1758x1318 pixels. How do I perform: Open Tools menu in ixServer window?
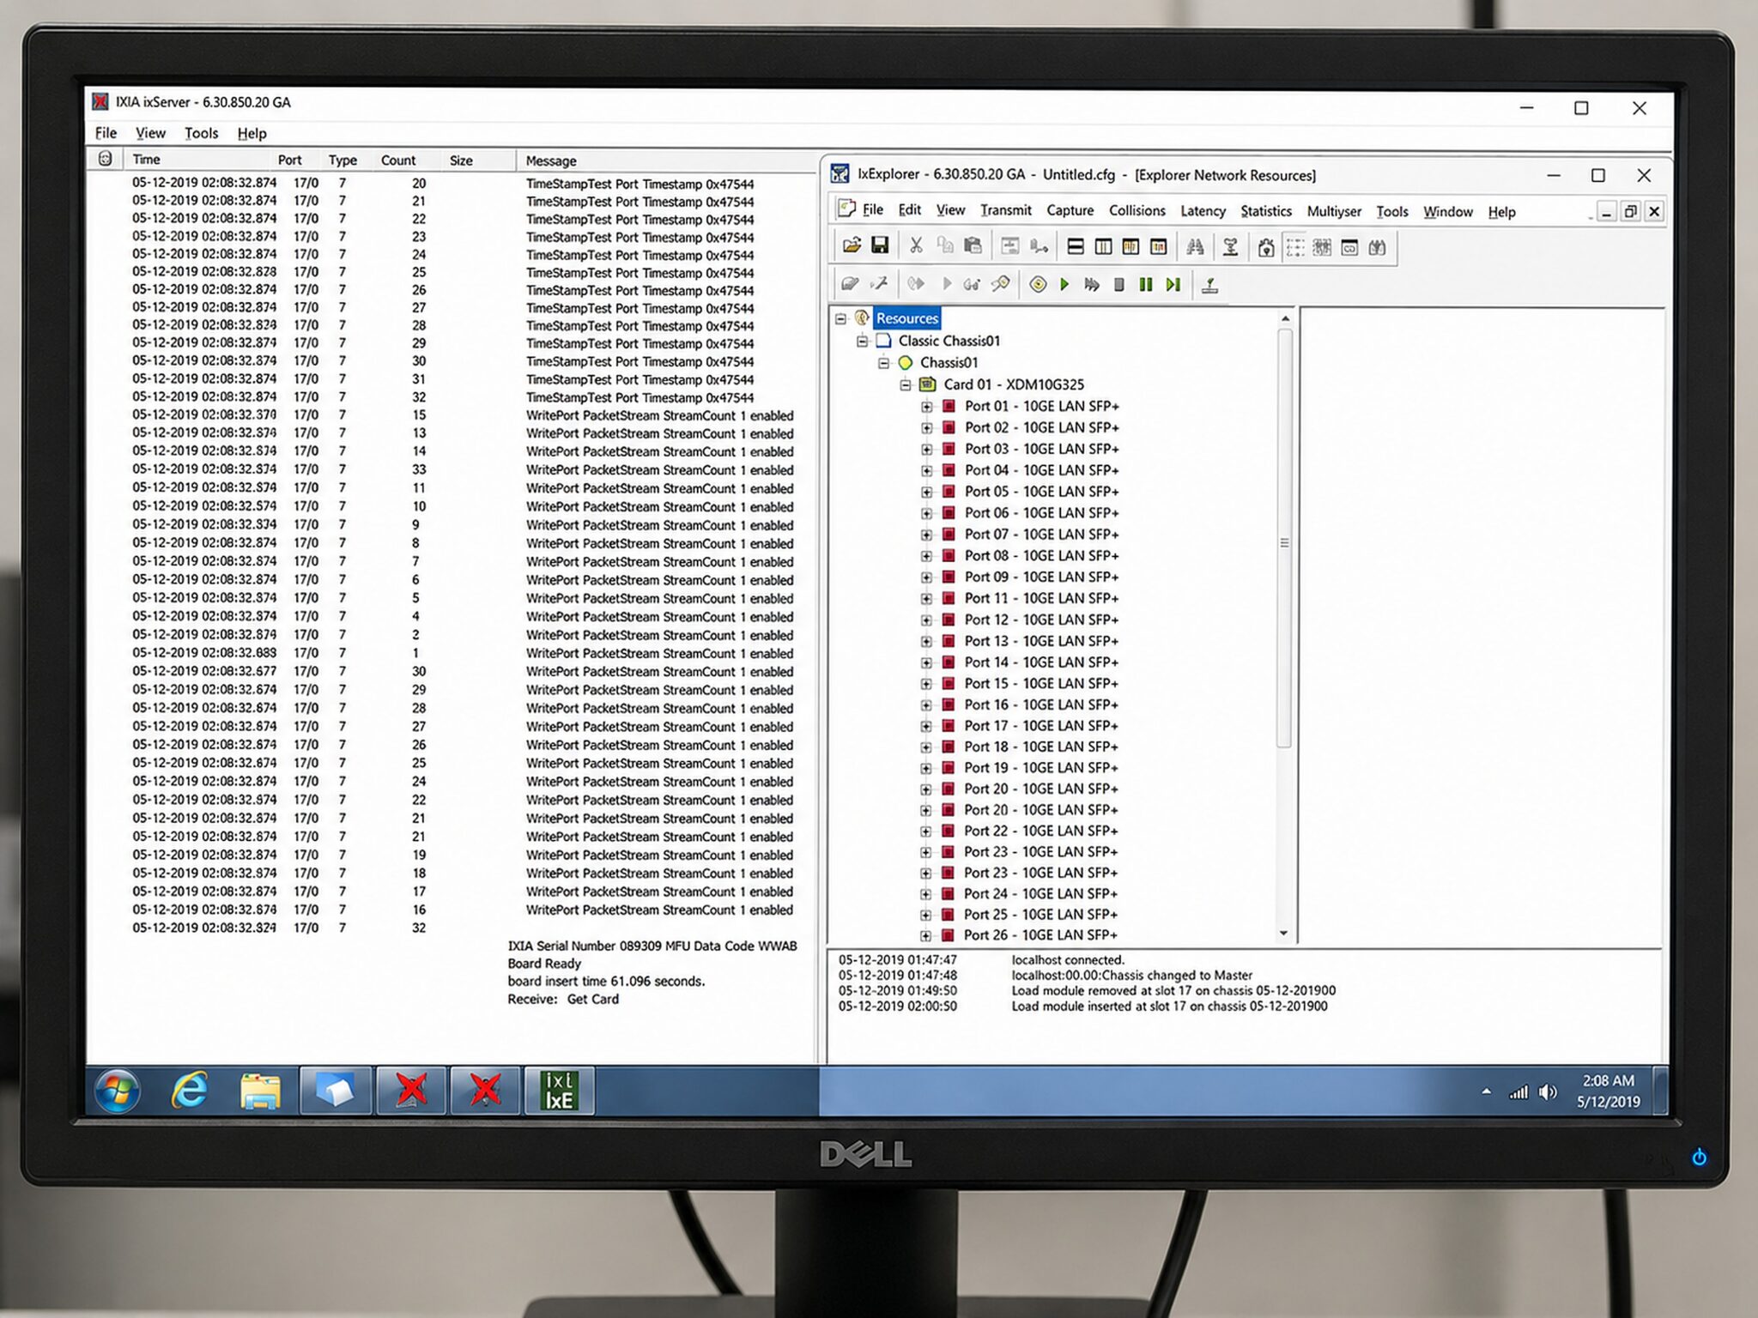[201, 133]
